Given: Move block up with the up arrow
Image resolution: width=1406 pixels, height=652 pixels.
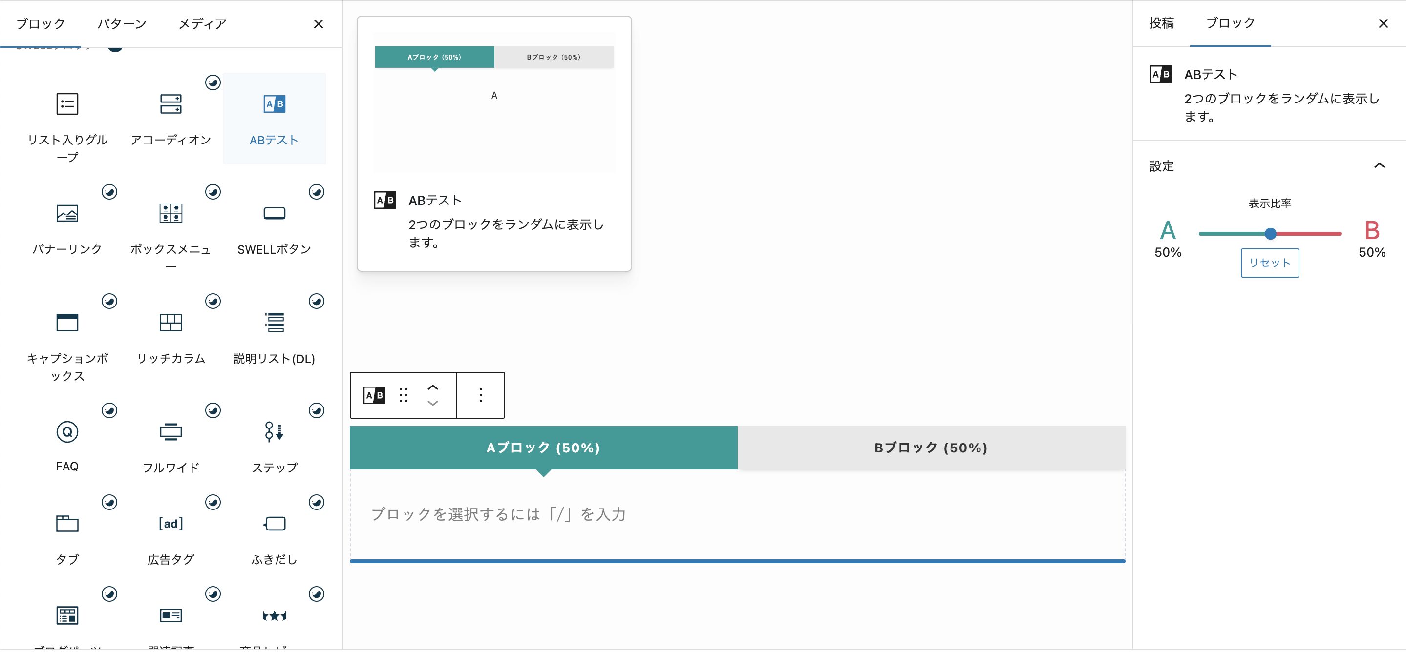Looking at the screenshot, I should pos(433,387).
